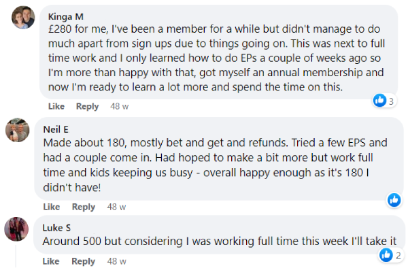408x268 pixels.
Task: Reply to Luke S's comment
Action: coord(83,261)
